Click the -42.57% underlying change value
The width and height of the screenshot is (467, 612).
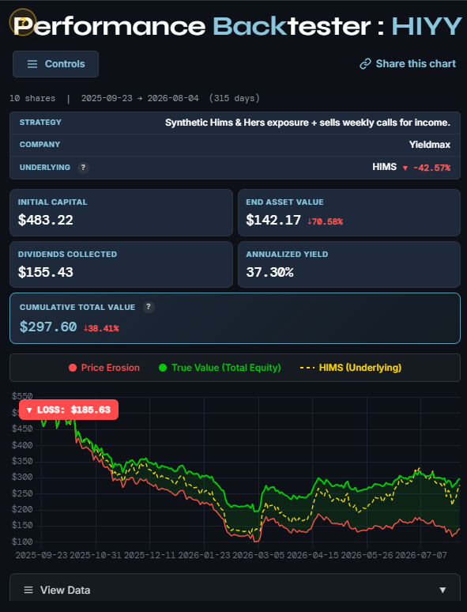431,168
